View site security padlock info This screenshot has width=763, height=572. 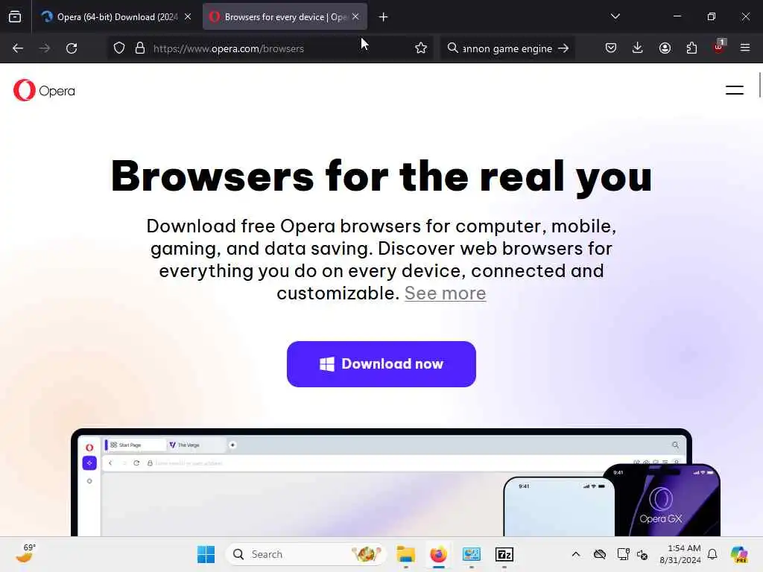pyautogui.click(x=140, y=48)
